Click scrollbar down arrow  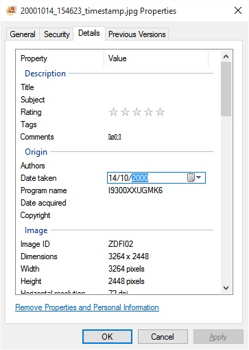pos(226,288)
